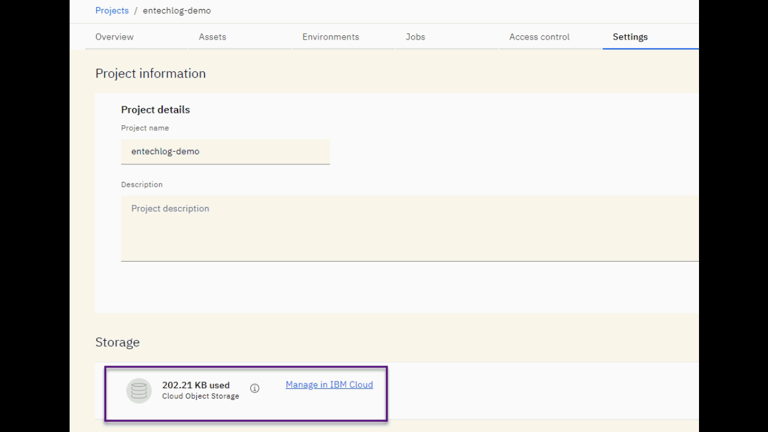Image resolution: width=768 pixels, height=432 pixels.
Task: Click the Project description text area
Action: tap(410, 229)
